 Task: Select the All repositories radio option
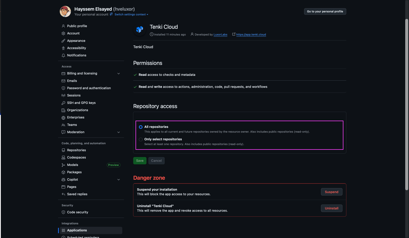pos(141,127)
